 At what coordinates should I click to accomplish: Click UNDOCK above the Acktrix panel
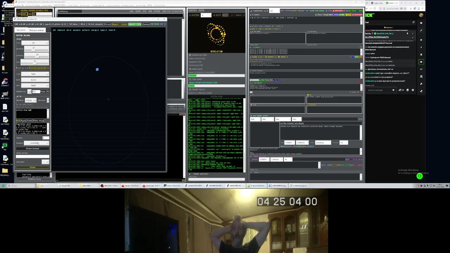click(193, 10)
